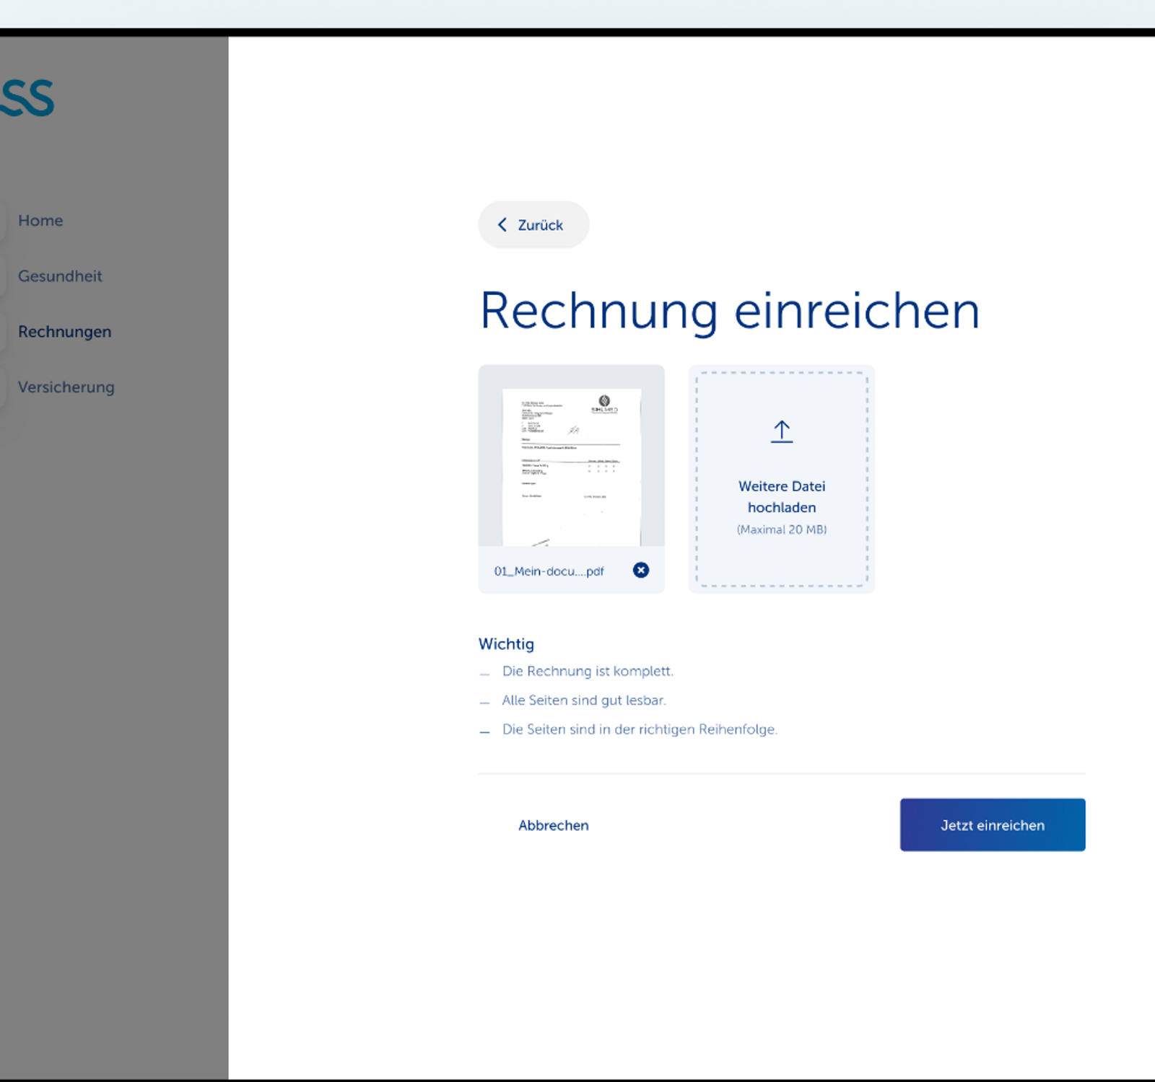Click the filename label 01_Mein-docu....pdf
The height and width of the screenshot is (1082, 1155).
click(549, 571)
